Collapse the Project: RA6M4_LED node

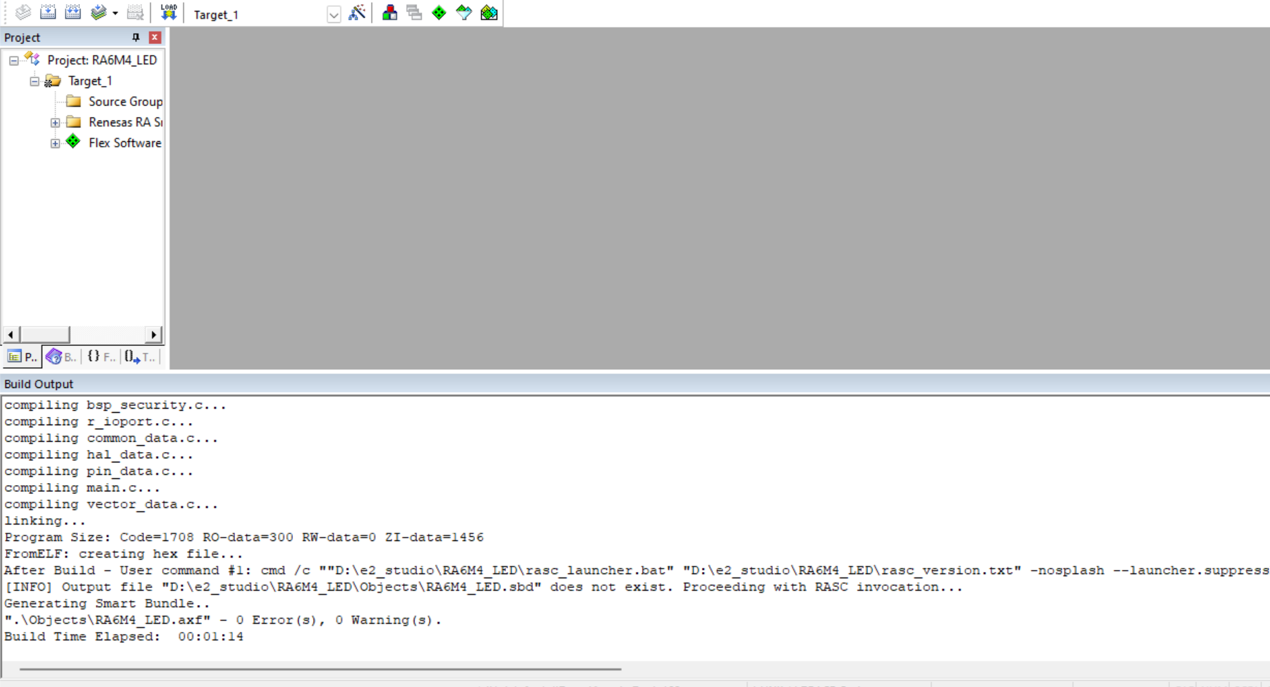[x=14, y=61]
